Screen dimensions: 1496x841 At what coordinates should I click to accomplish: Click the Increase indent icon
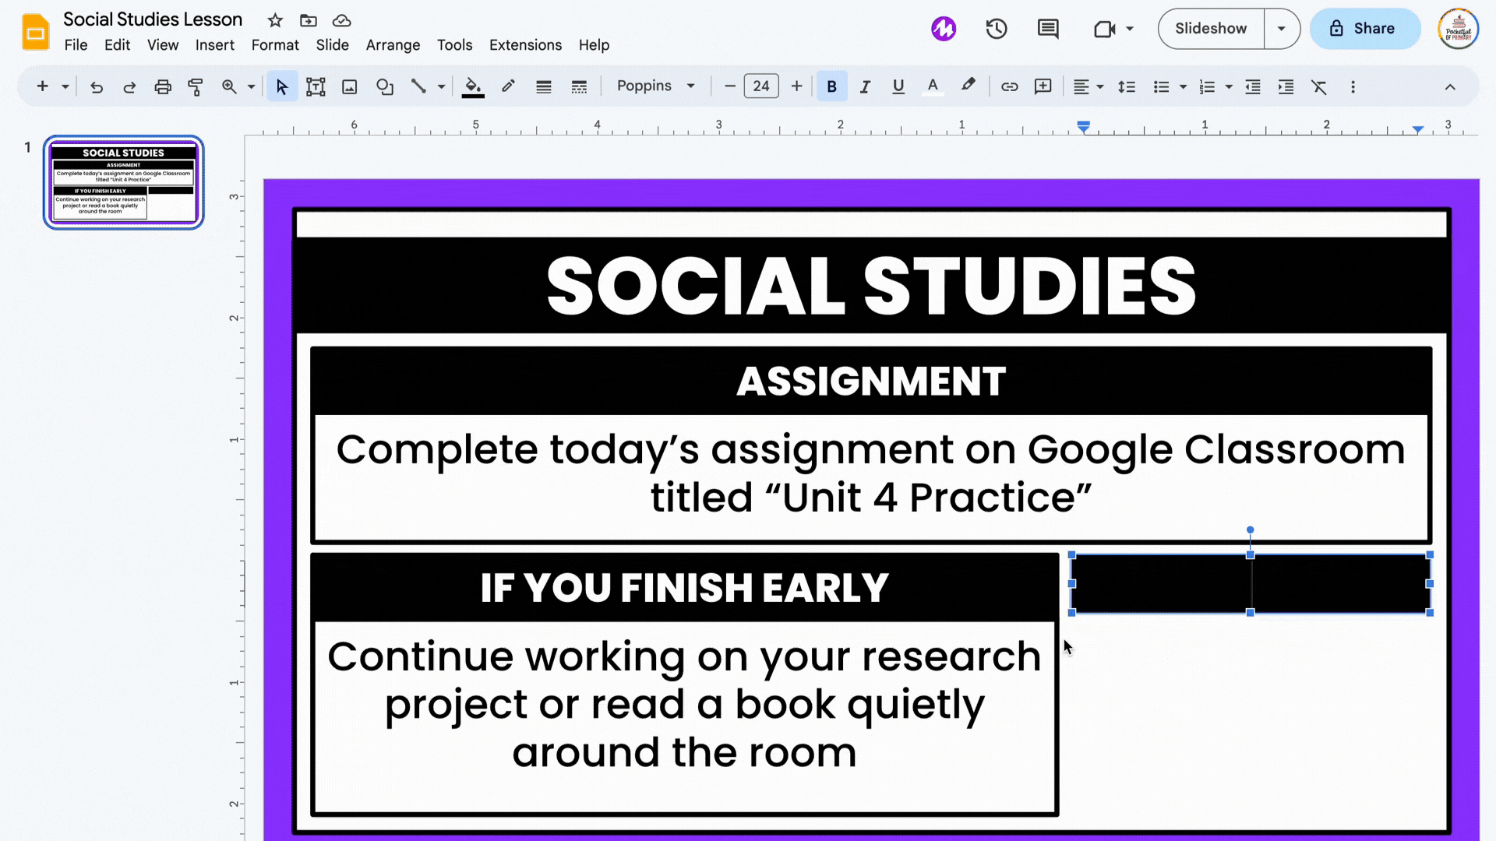pos(1286,86)
